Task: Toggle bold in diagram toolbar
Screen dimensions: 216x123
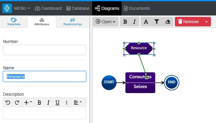Action: click(x=125, y=22)
